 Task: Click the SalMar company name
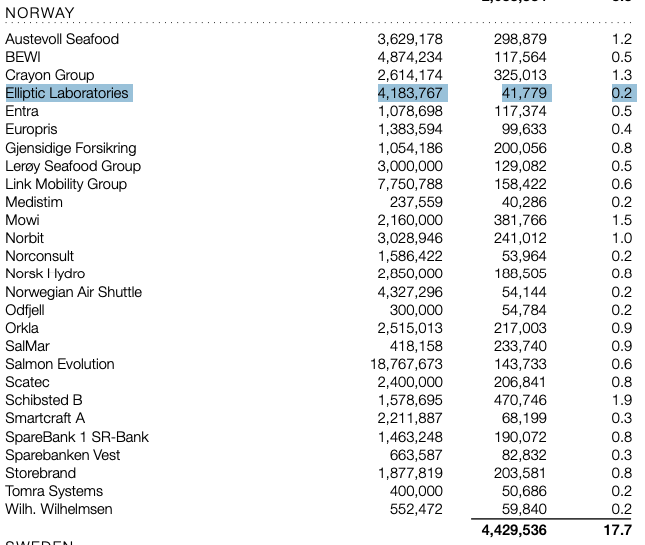click(27, 346)
